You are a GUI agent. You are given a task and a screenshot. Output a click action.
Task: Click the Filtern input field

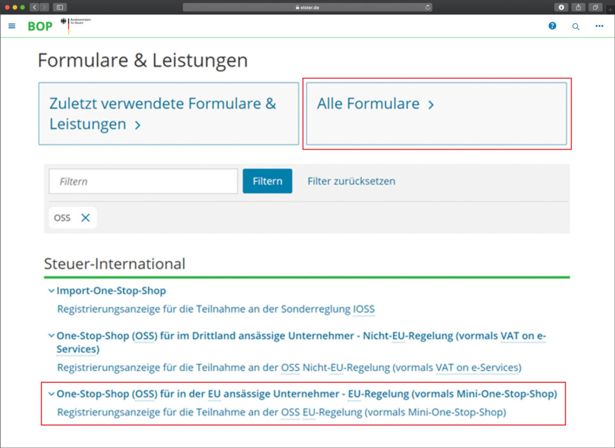tap(142, 181)
